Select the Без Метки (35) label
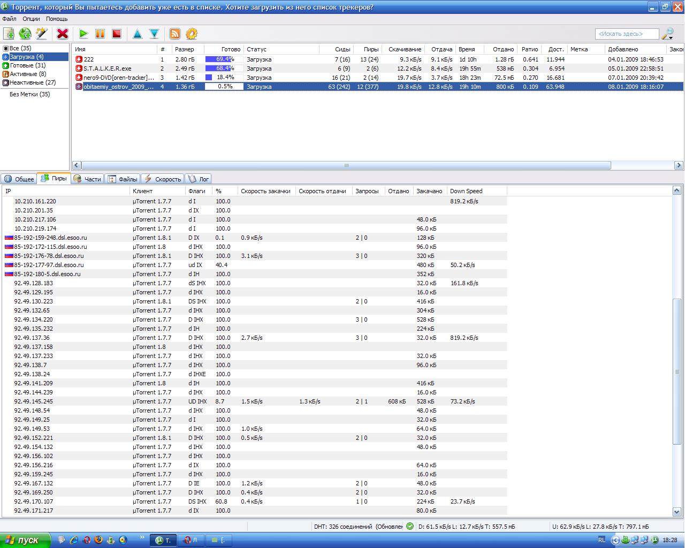The width and height of the screenshot is (685, 548). pyautogui.click(x=30, y=94)
